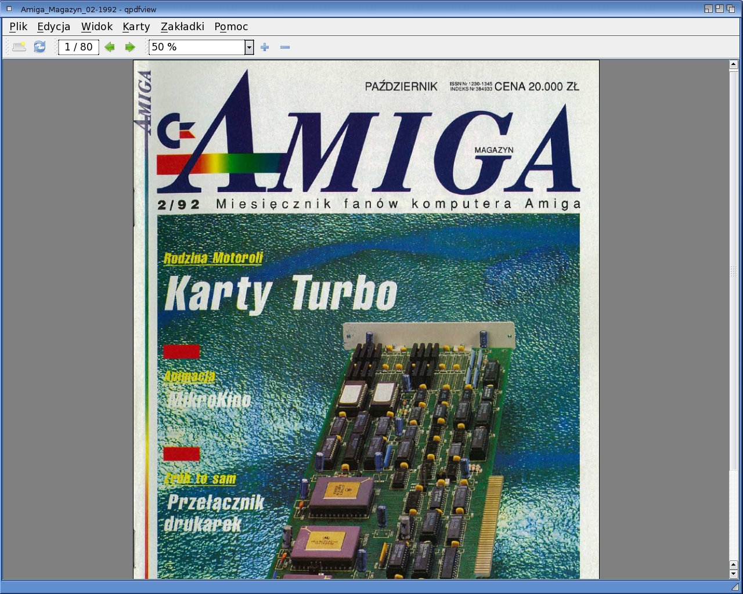The image size is (743, 594).
Task: Click the window menu button in the title bar
Action: click(9, 9)
